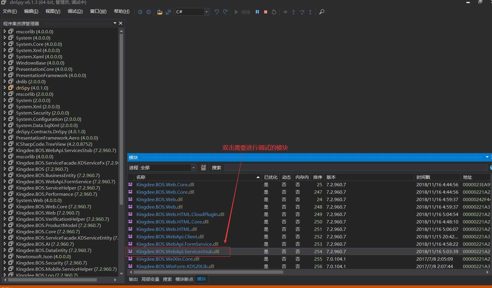492x288 pixels.
Task: Click the module search input field
Action: coord(356,168)
